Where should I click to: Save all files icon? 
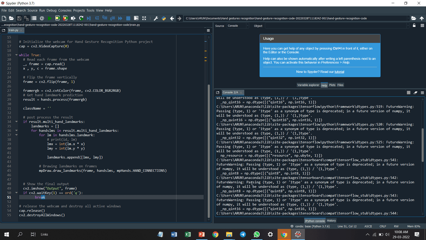click(26, 18)
